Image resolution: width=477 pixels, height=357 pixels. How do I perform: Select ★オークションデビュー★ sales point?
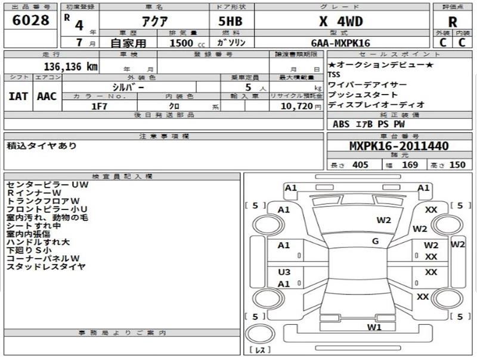(x=380, y=65)
